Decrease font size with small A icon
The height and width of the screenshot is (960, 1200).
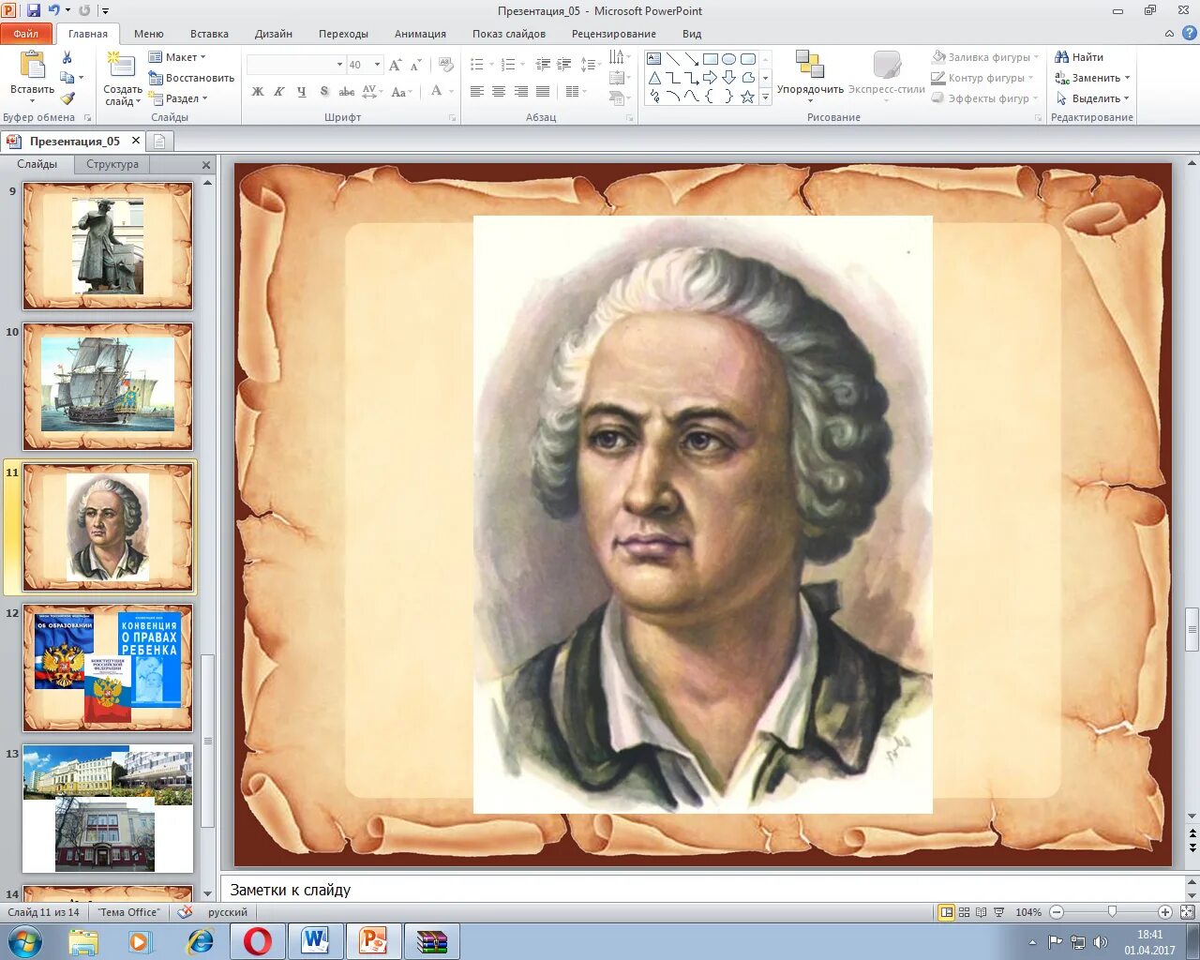click(415, 65)
